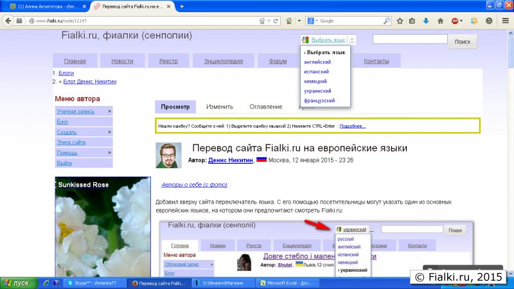Click Выйти logout link in sidebar

64,163
